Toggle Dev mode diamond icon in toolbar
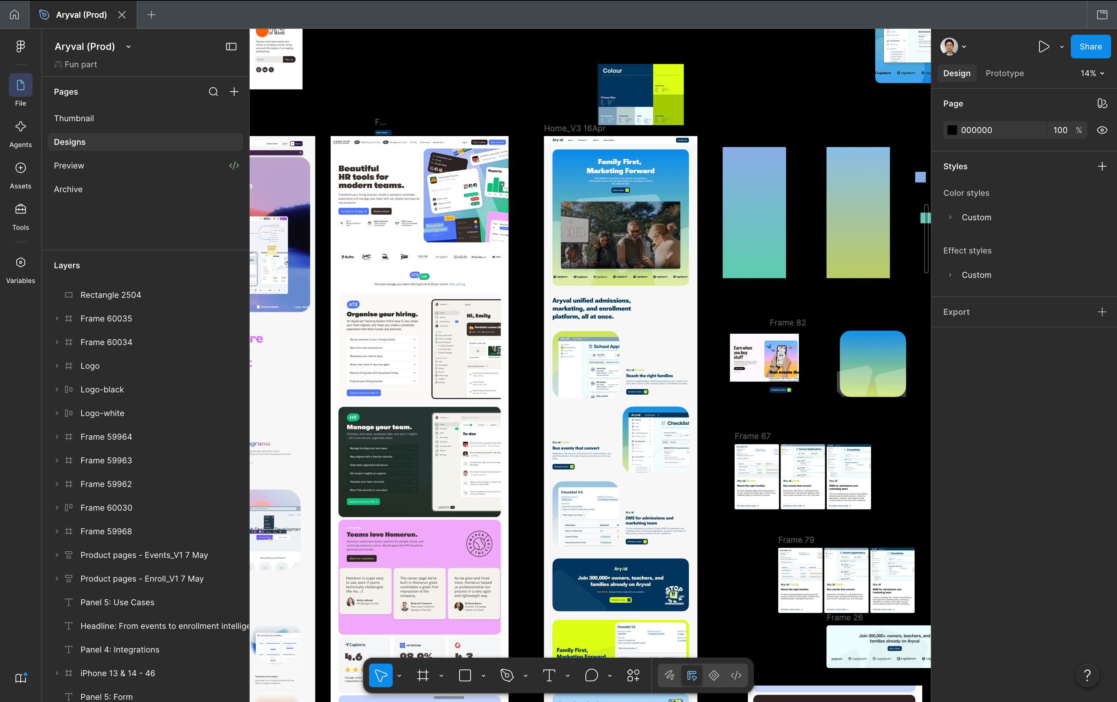1117x702 pixels. (714, 675)
